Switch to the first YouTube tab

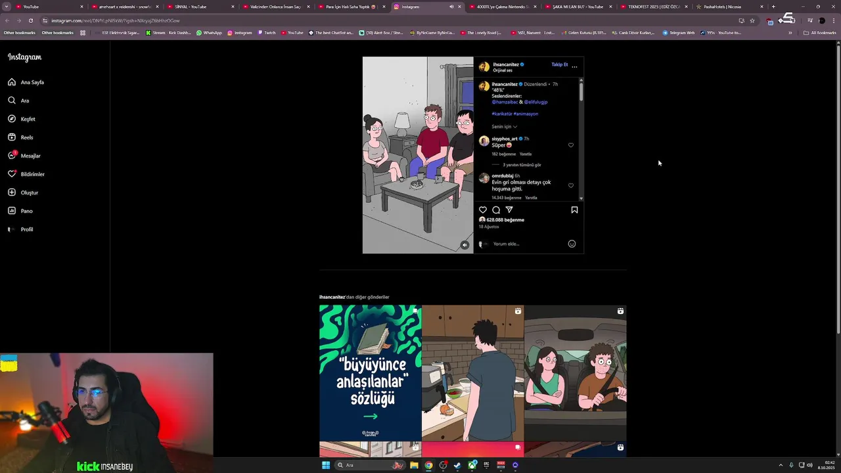coord(49,7)
